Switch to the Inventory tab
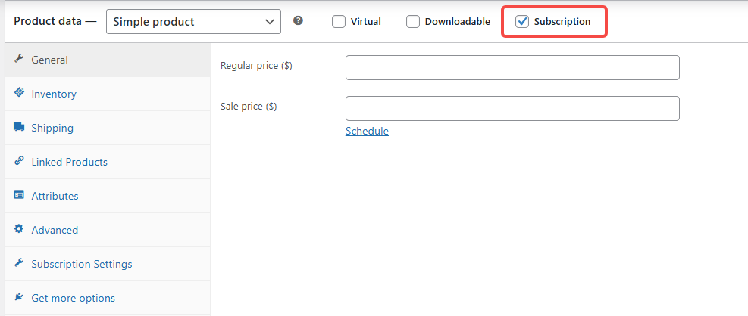This screenshot has width=748, height=316. point(54,94)
